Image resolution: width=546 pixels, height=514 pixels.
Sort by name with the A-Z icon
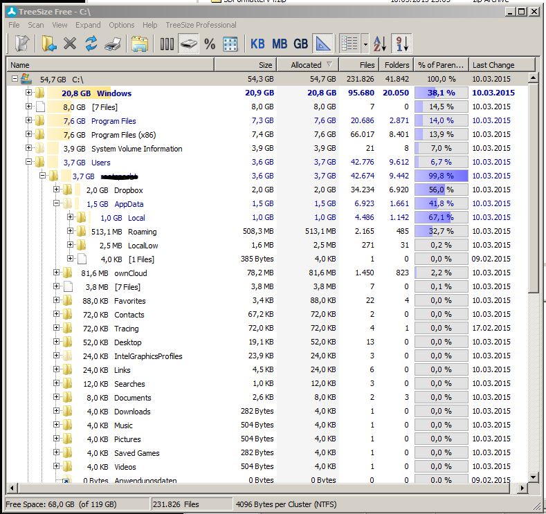point(379,44)
